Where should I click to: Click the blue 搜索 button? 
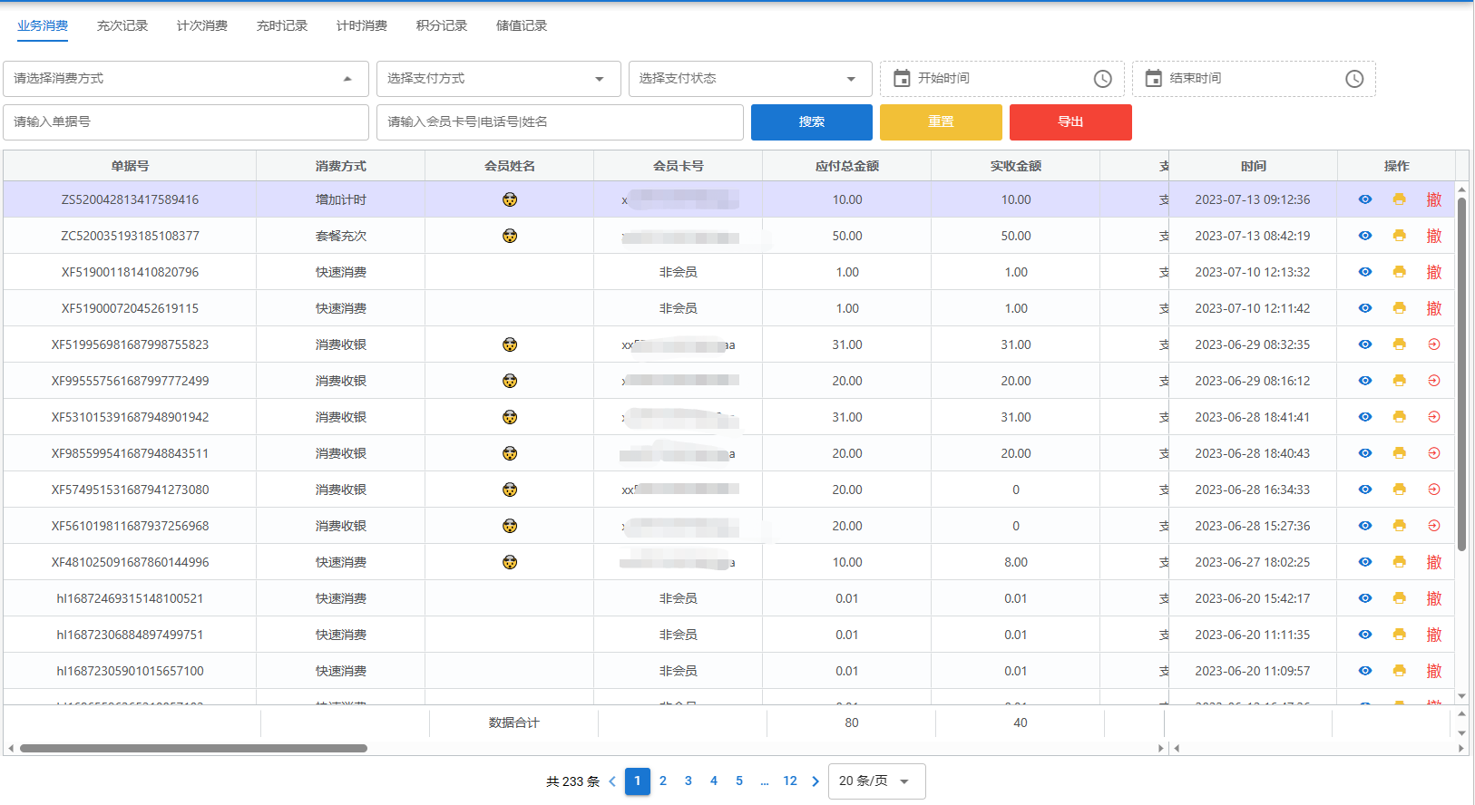click(812, 122)
